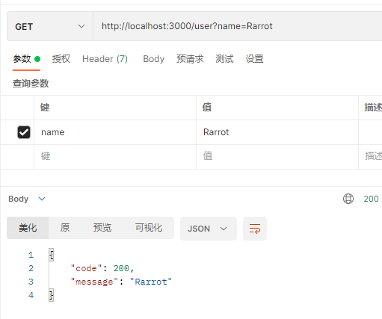Screen dimensions: 382x319
Task: Select the 美化 response view
Action: [x=28, y=228]
